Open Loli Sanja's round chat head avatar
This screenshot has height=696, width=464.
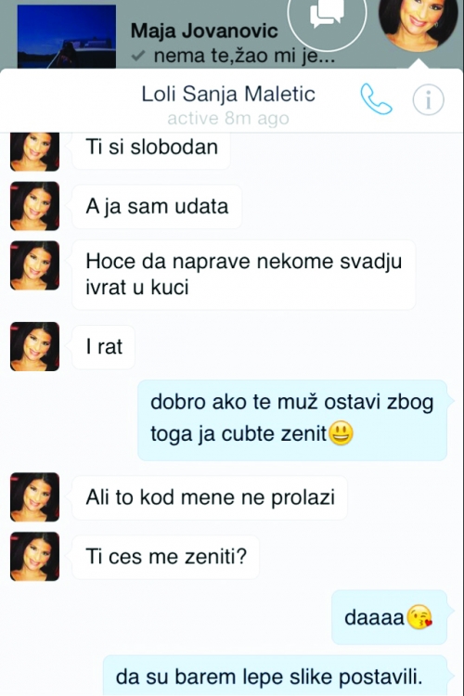point(419,22)
